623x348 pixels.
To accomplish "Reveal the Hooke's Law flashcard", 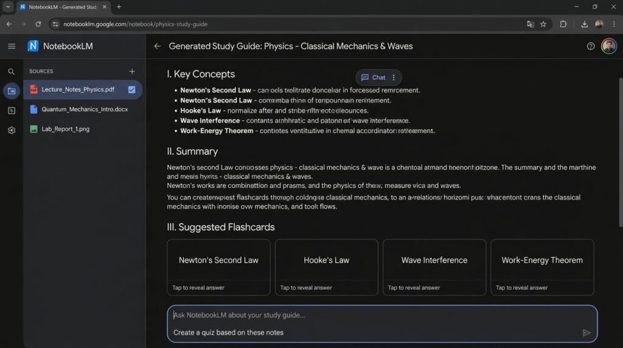I will (327, 267).
